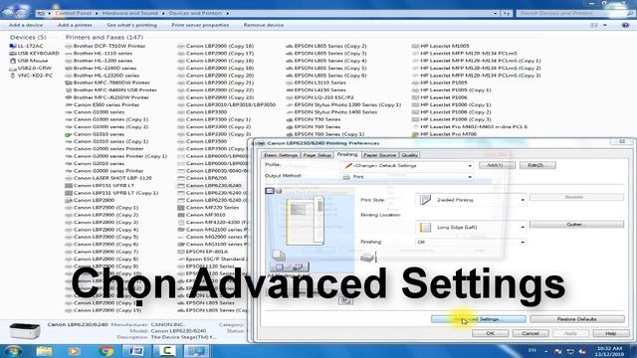This screenshot has height=358, width=637.
Task: Open the Finishing dropdown set to Off
Action: coord(471,242)
